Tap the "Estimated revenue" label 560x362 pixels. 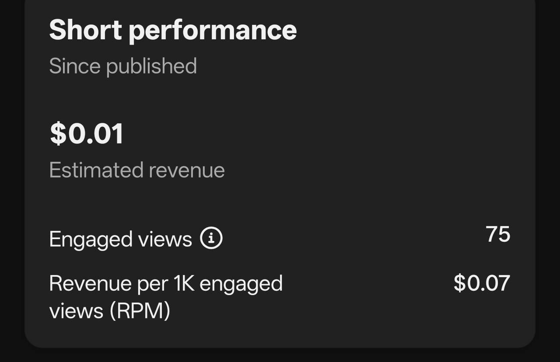(x=137, y=170)
